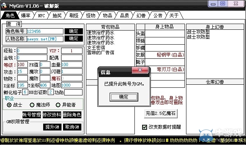Switch to the 爆率 tab
The height and width of the screenshot is (145, 246).
pyautogui.click(x=26, y=15)
